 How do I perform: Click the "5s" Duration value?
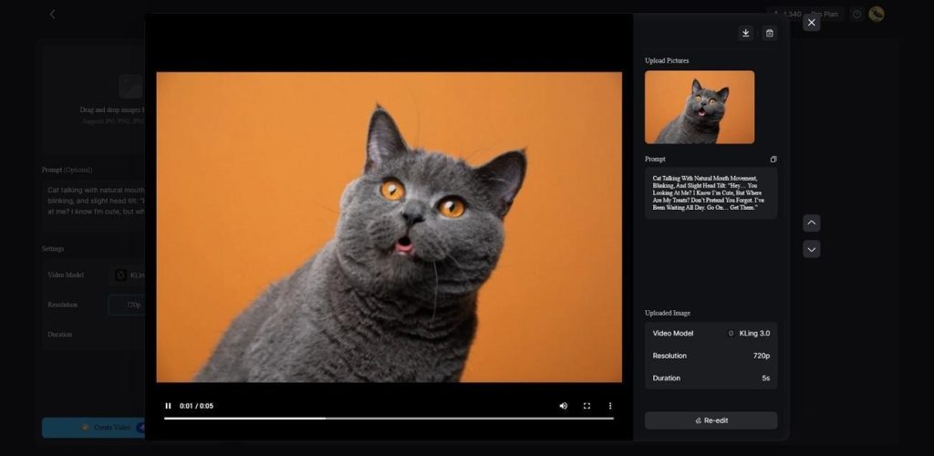coord(765,378)
